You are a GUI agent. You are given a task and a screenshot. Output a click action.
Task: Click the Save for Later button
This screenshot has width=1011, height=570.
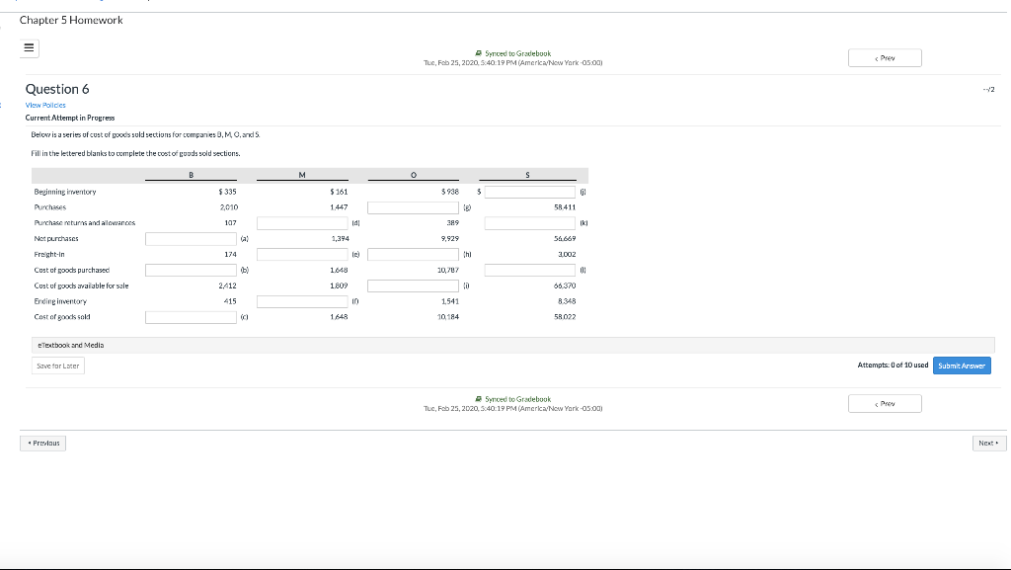coord(59,365)
